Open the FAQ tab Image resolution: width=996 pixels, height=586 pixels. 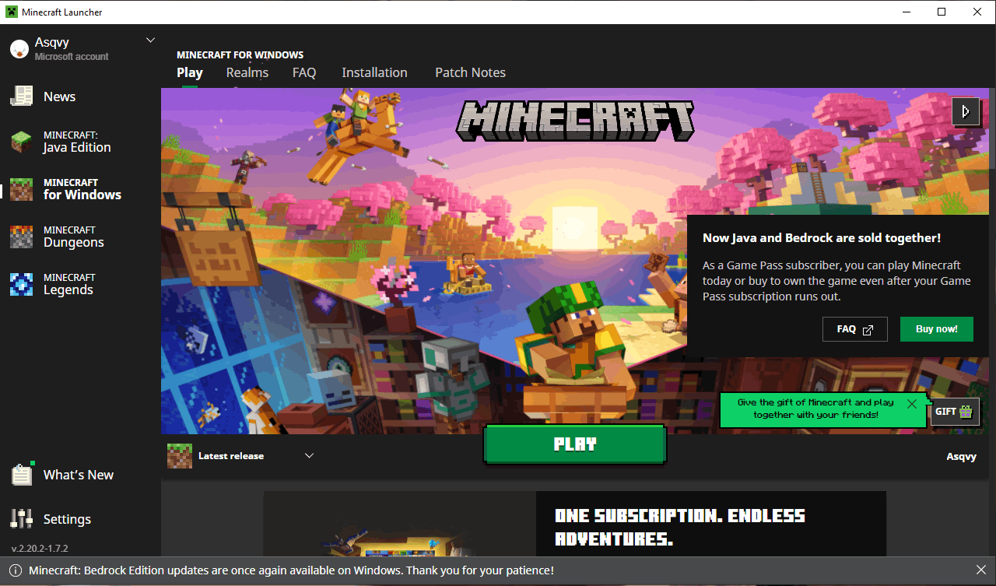(304, 72)
